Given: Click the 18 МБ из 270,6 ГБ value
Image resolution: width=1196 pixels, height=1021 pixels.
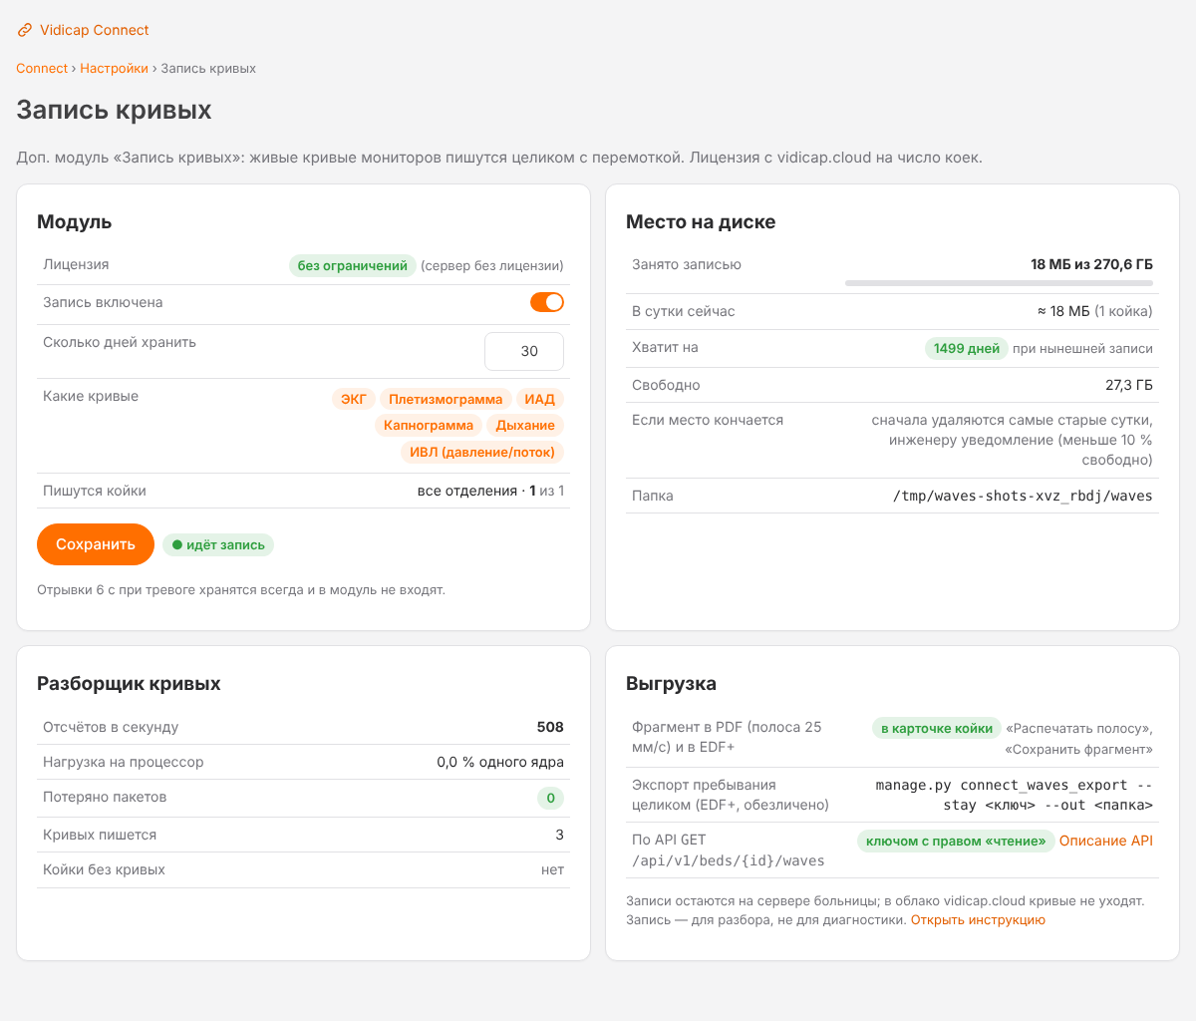Looking at the screenshot, I should [x=1091, y=265].
